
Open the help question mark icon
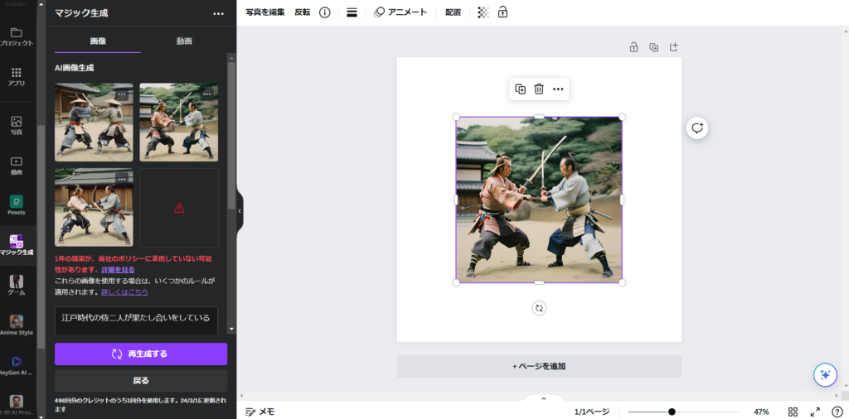[x=837, y=412]
